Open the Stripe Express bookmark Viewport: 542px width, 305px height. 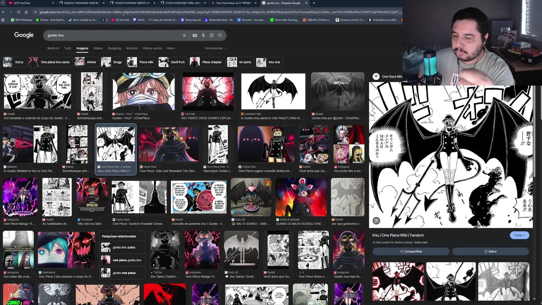click(x=191, y=20)
